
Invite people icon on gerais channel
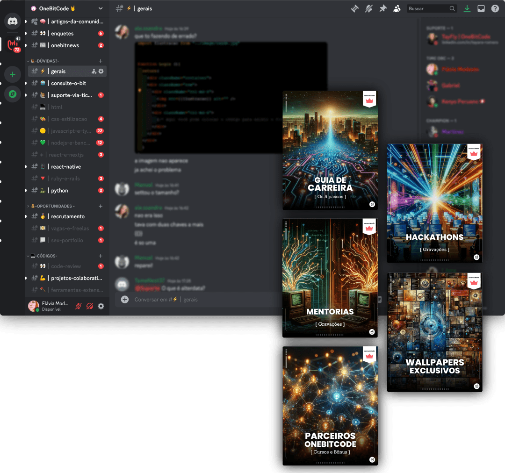point(94,72)
